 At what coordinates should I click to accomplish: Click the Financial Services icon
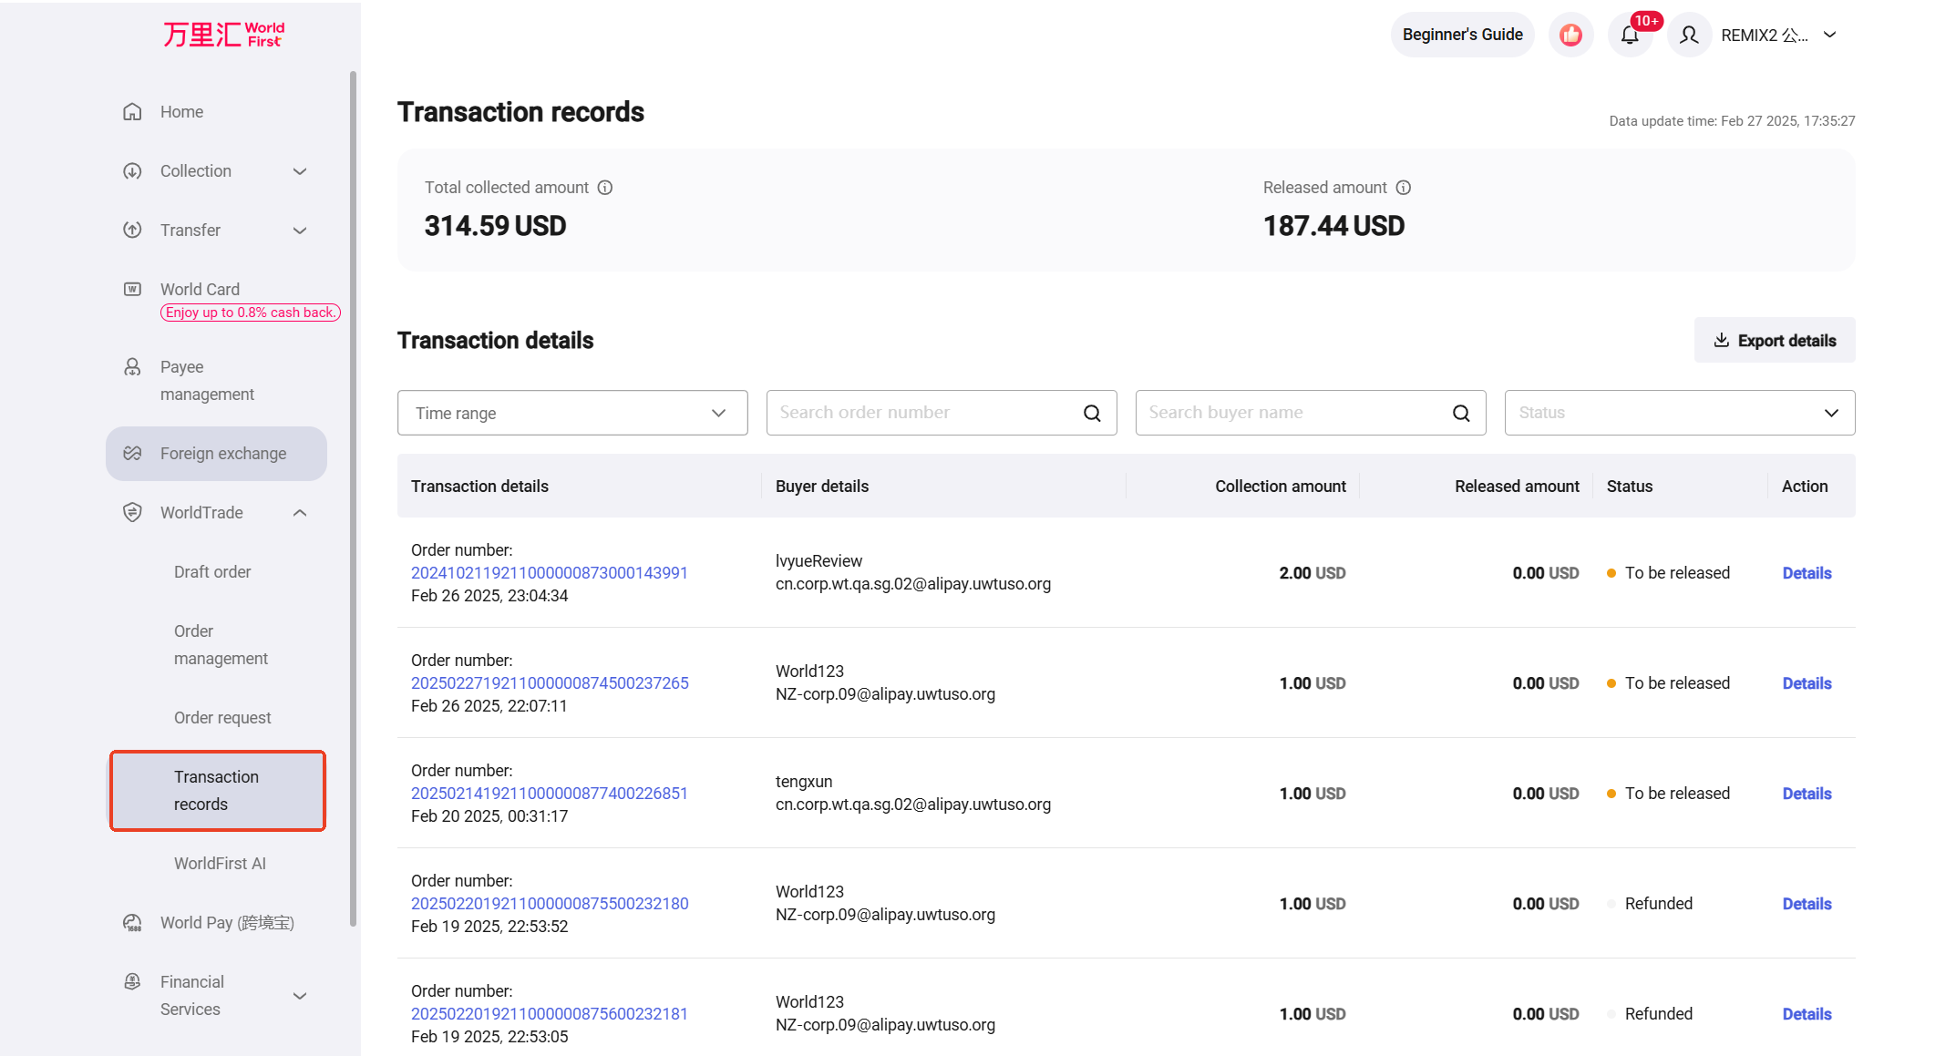pos(132,981)
